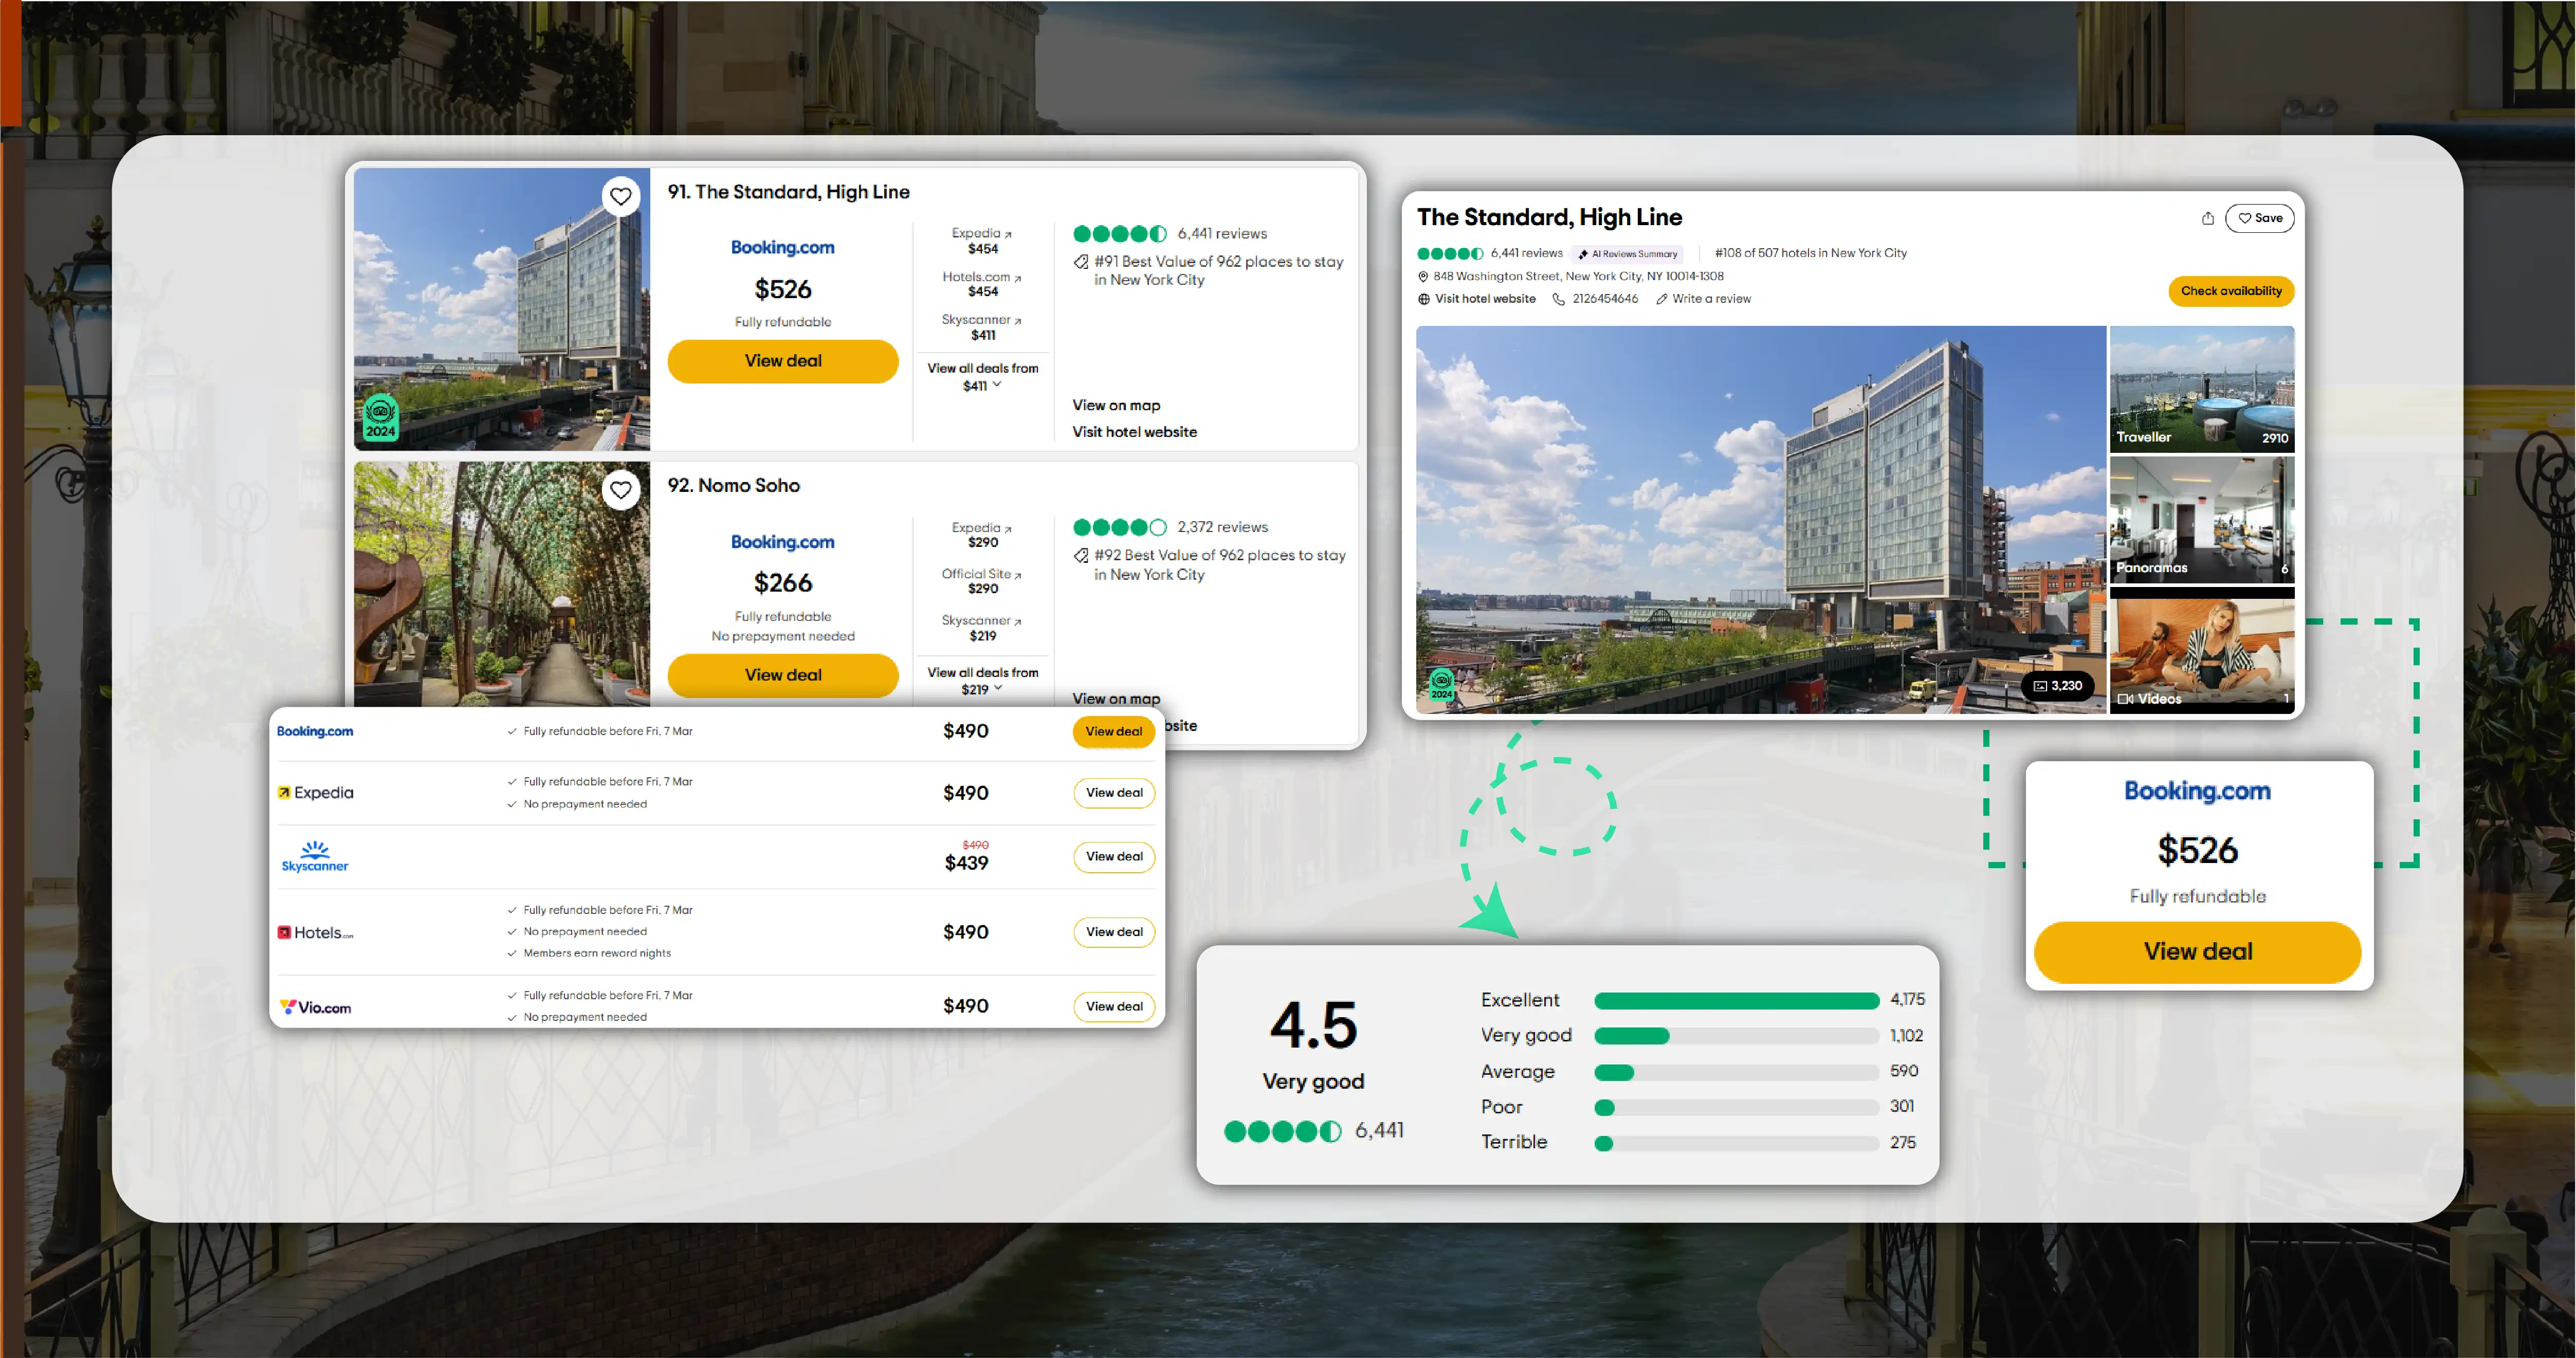Open Skyscanner $219 deal link
The image size is (2576, 1358).
click(x=982, y=628)
